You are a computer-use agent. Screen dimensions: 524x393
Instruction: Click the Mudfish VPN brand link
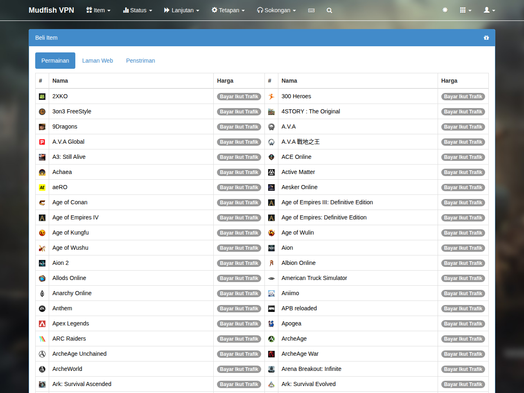(51, 10)
